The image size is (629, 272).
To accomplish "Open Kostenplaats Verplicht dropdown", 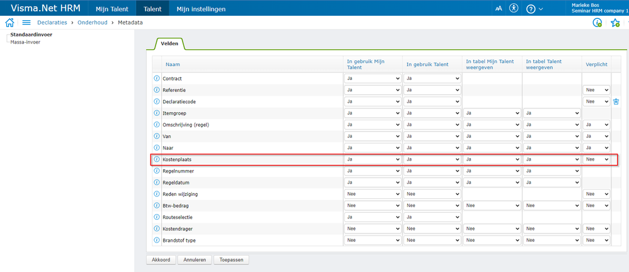I will [x=597, y=159].
